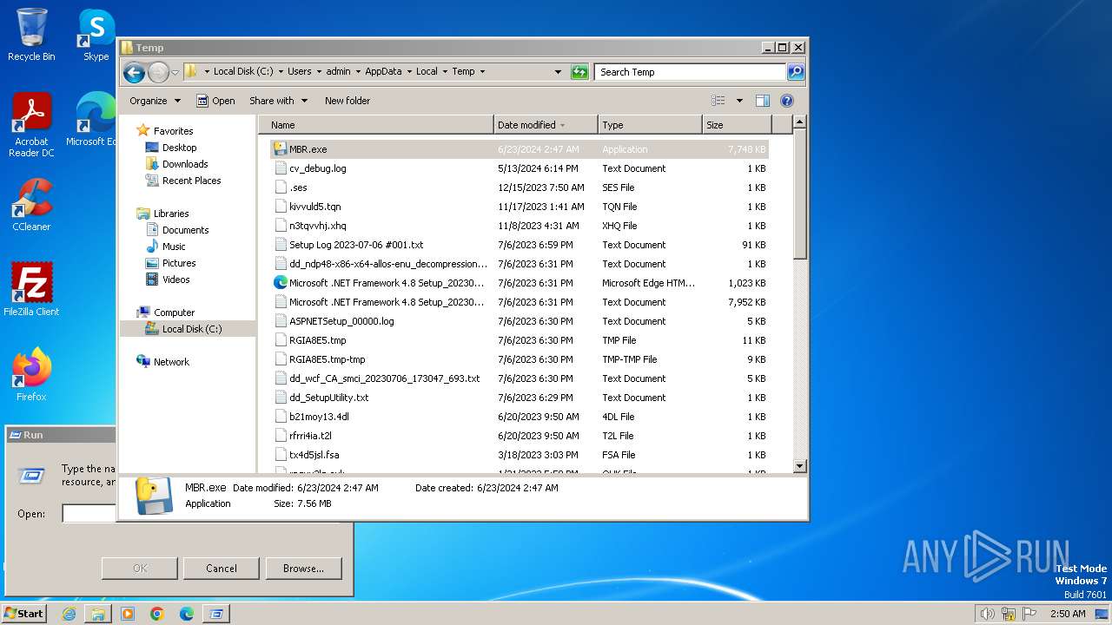Select dd_SetupUtility.txt file
This screenshot has height=625, width=1112.
tap(520, 398)
